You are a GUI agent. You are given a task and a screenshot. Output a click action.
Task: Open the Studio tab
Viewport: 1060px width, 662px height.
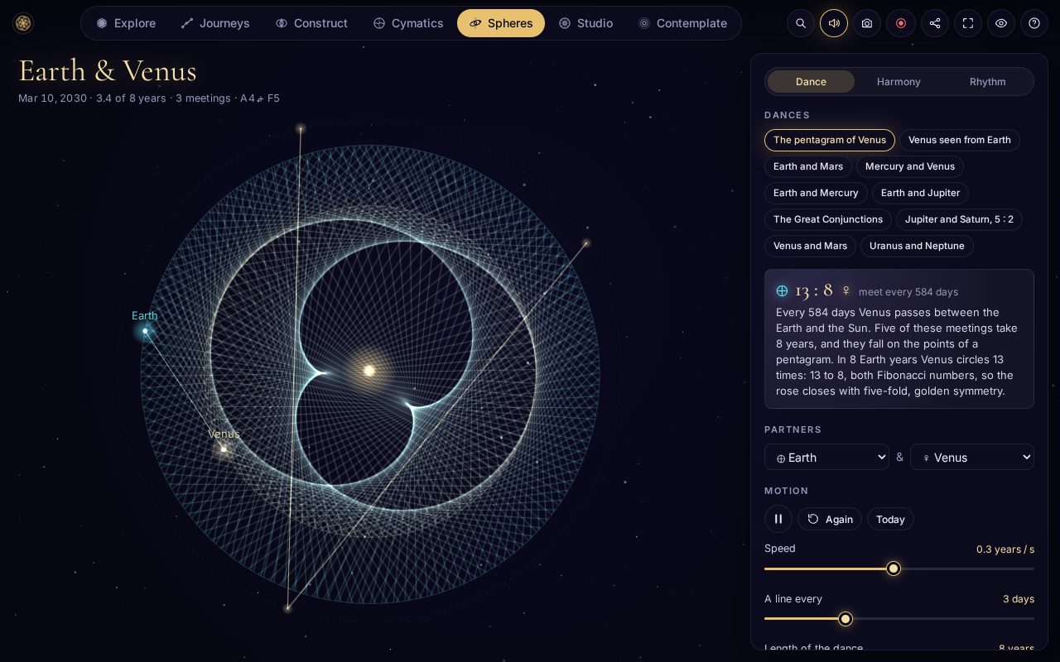585,23
